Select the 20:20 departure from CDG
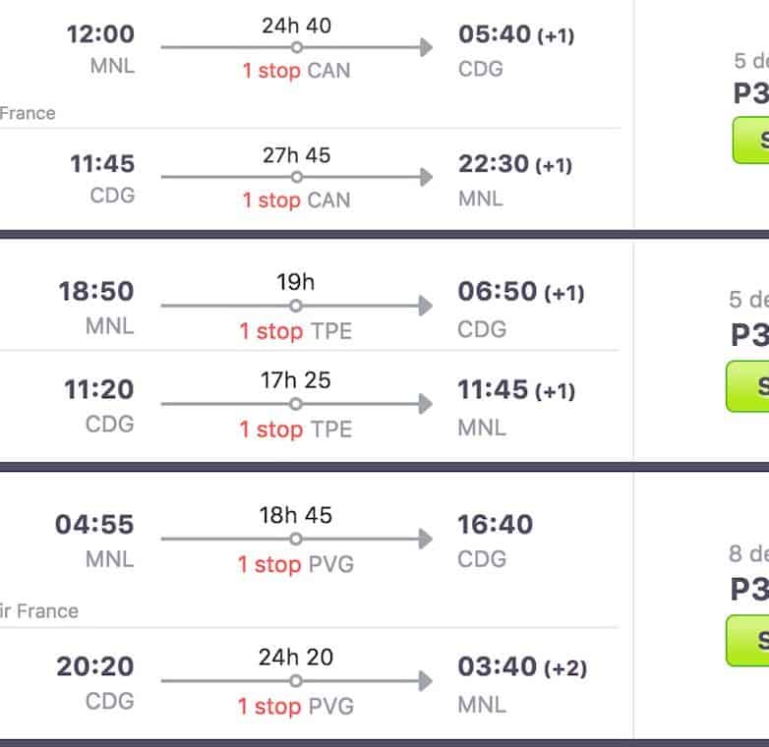 click(x=94, y=667)
